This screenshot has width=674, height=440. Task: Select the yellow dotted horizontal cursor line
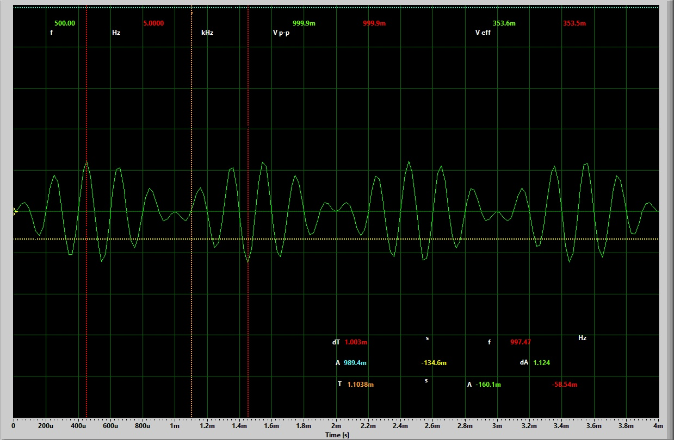click(336, 238)
